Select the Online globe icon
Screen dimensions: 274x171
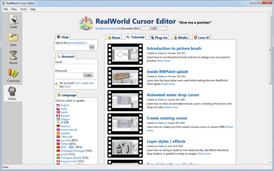[12, 91]
